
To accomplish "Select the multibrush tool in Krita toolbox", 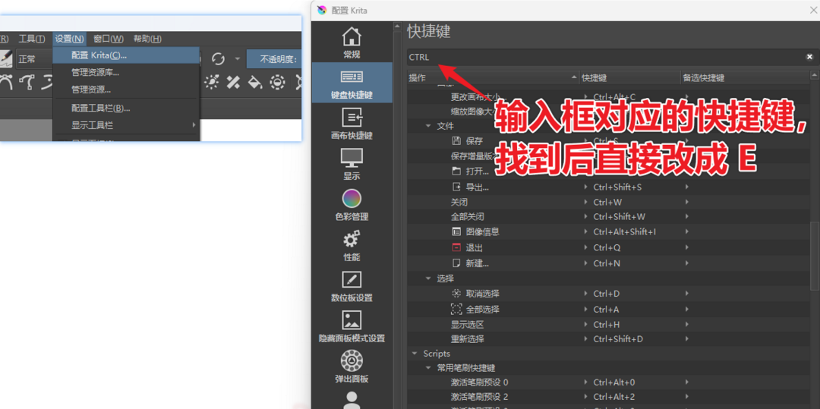I will point(213,82).
